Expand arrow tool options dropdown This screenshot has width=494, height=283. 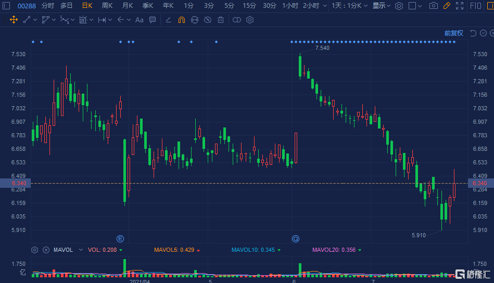click(129, 20)
